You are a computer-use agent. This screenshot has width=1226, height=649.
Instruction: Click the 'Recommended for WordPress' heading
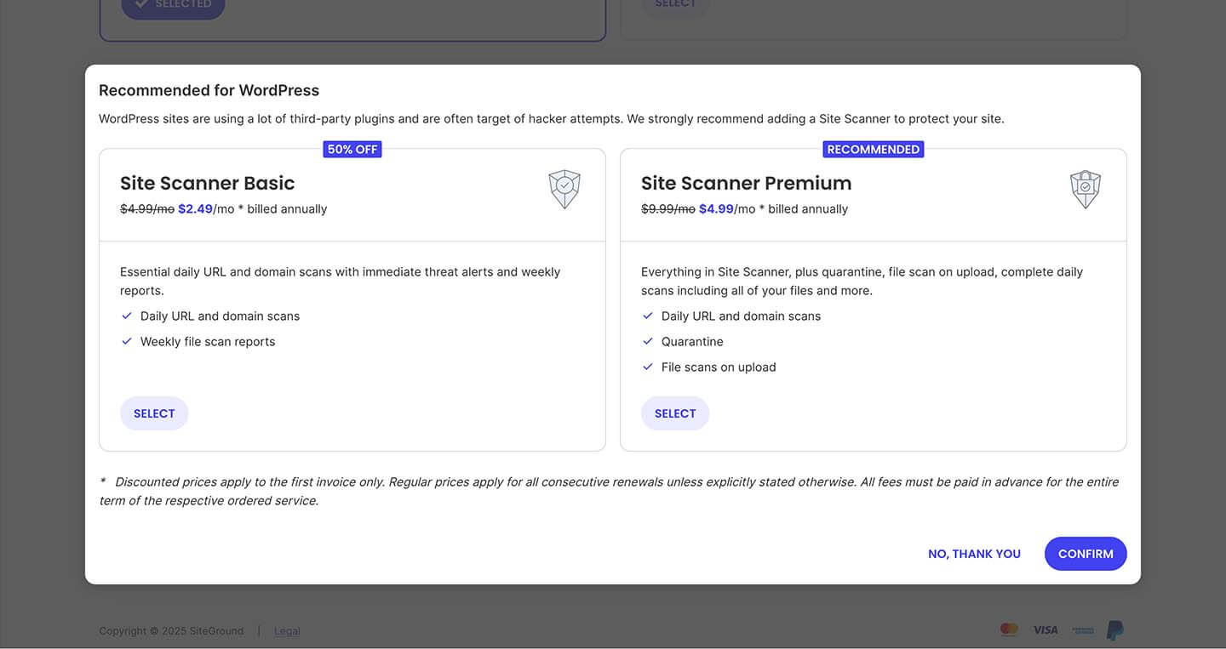point(209,90)
